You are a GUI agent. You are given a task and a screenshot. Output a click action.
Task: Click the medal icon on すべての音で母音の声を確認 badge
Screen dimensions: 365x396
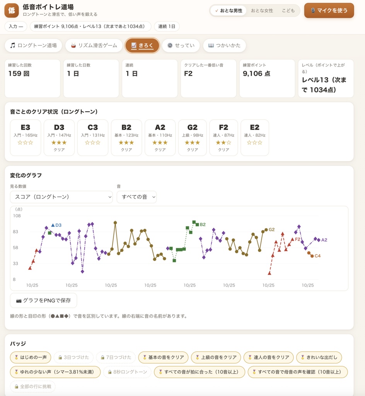254,372
